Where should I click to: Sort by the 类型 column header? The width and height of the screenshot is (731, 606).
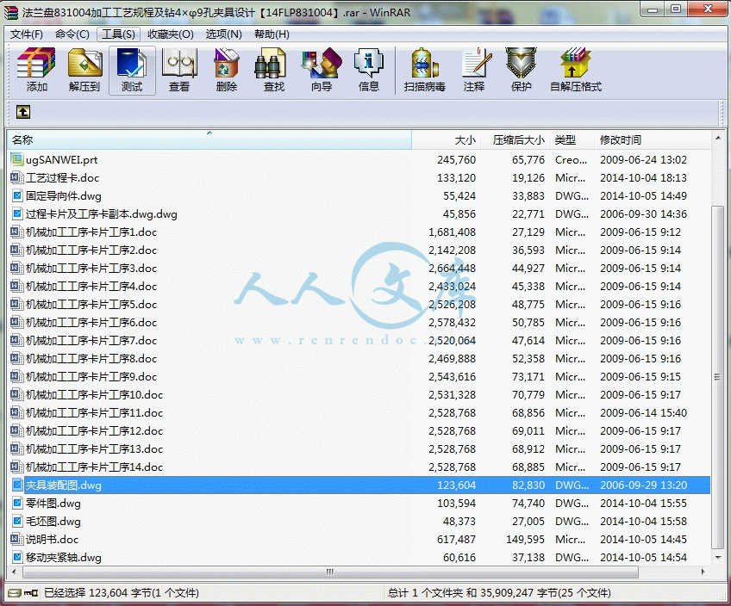click(572, 140)
